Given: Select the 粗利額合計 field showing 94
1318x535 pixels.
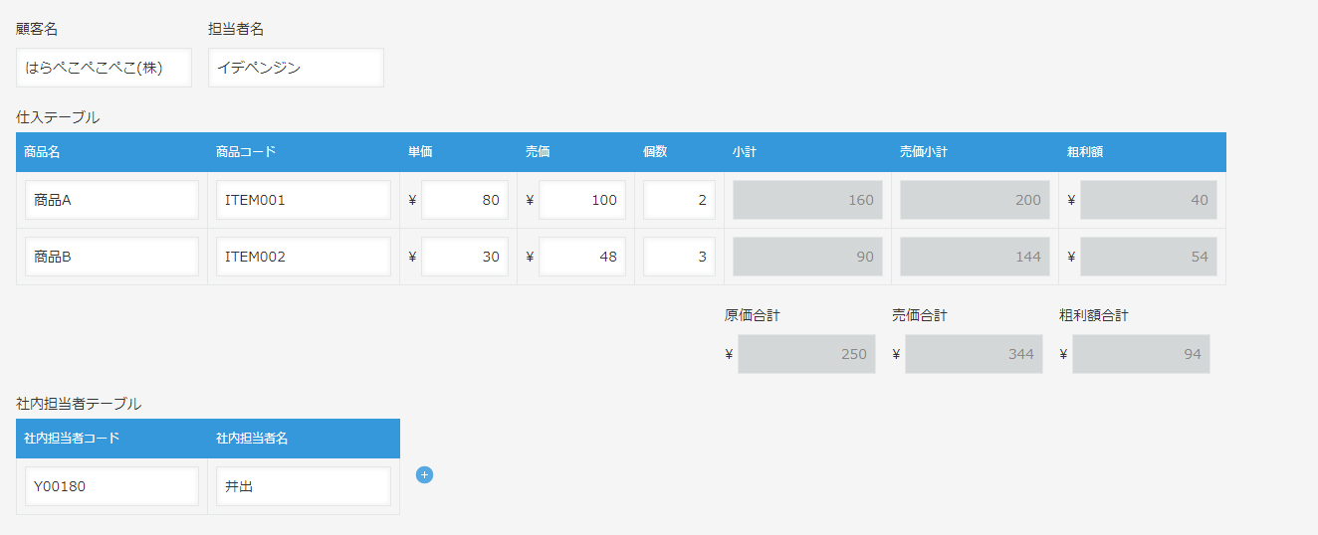Looking at the screenshot, I should coord(1142,354).
